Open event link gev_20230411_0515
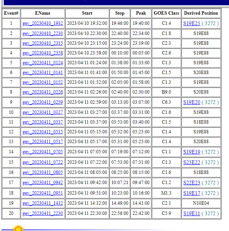This screenshot has height=231, width=229. pos(43,132)
